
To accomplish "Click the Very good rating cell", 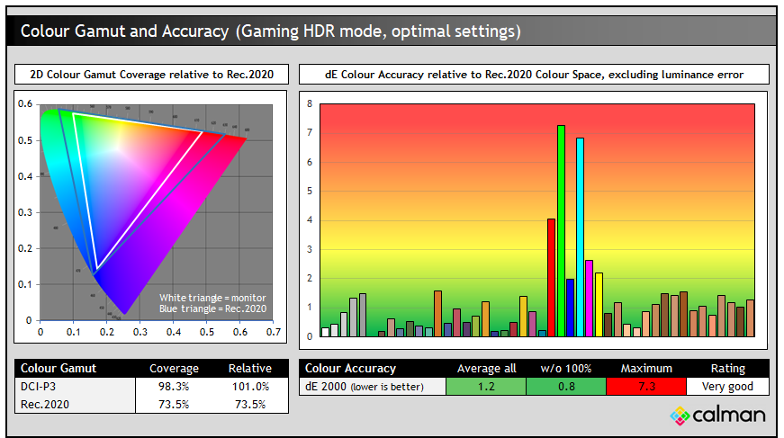I will tap(727, 386).
